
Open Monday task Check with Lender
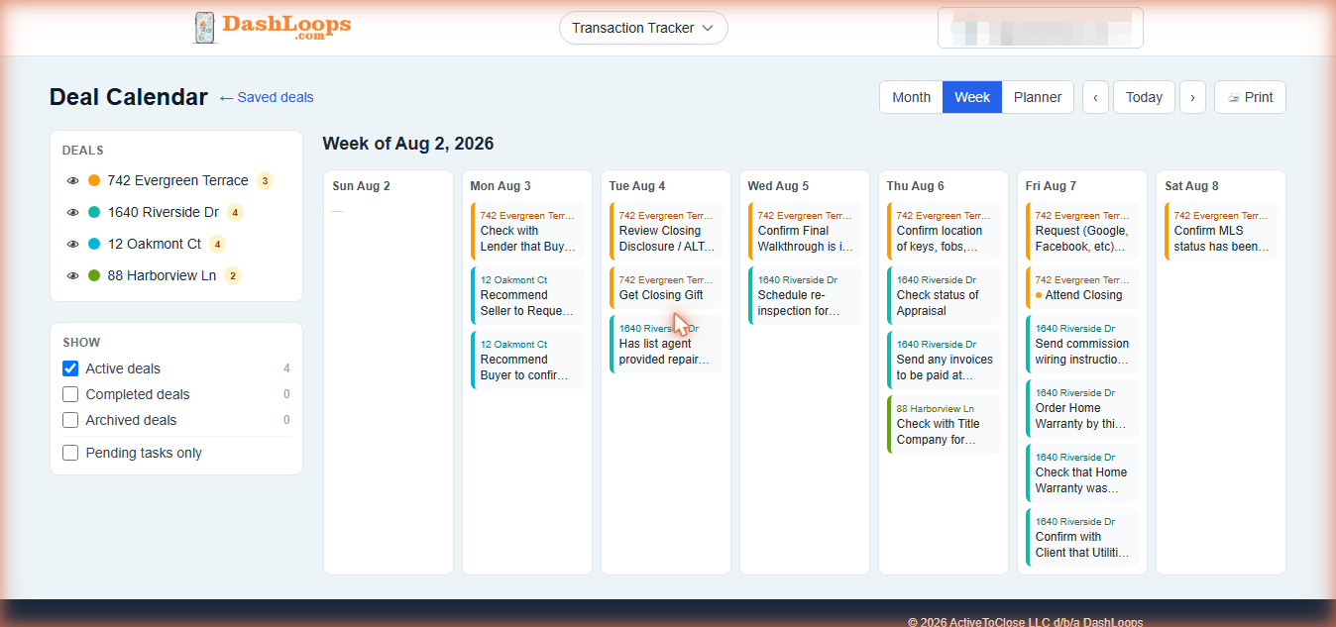(527, 231)
